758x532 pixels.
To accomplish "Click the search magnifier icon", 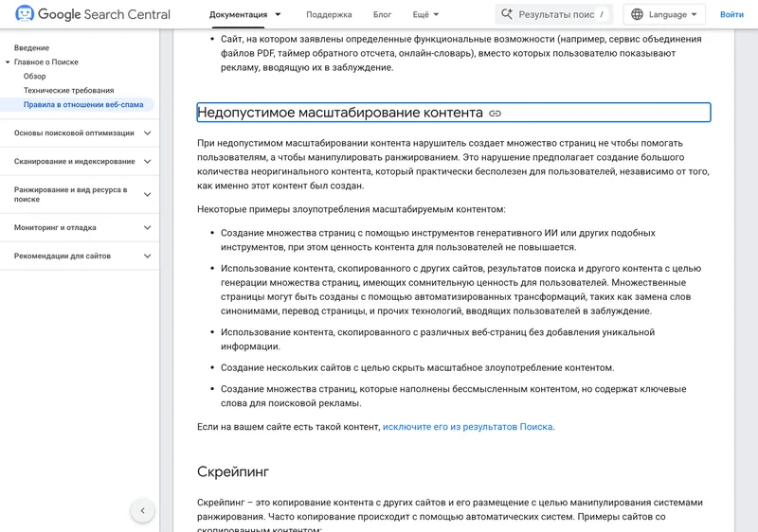I will pyautogui.click(x=507, y=14).
